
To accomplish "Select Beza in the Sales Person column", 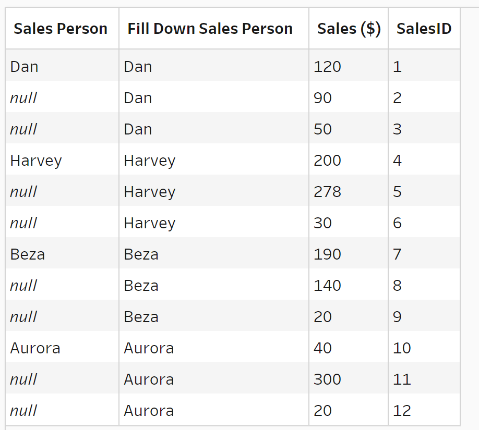I will [28, 254].
